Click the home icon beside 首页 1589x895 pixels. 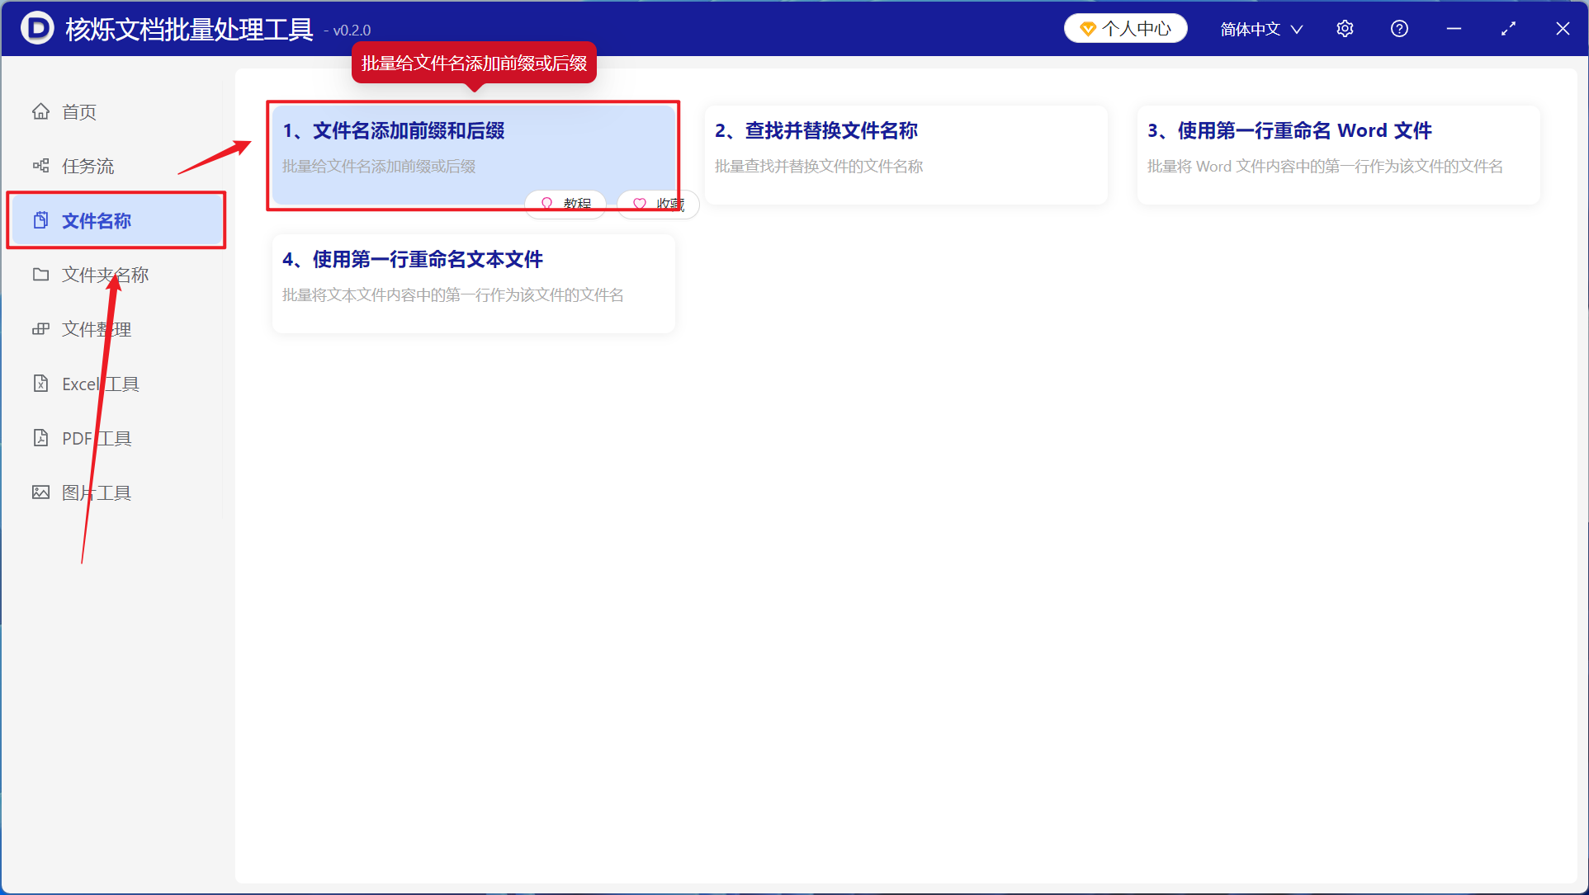[x=40, y=111]
